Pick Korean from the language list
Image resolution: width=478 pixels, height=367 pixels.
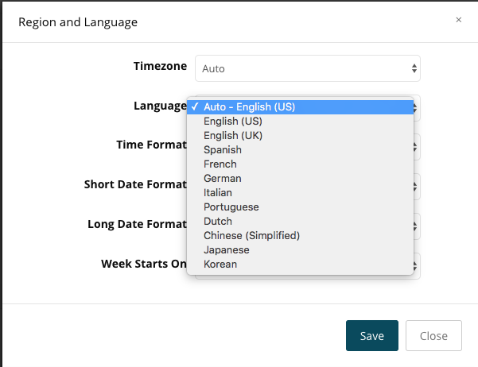click(x=300, y=265)
